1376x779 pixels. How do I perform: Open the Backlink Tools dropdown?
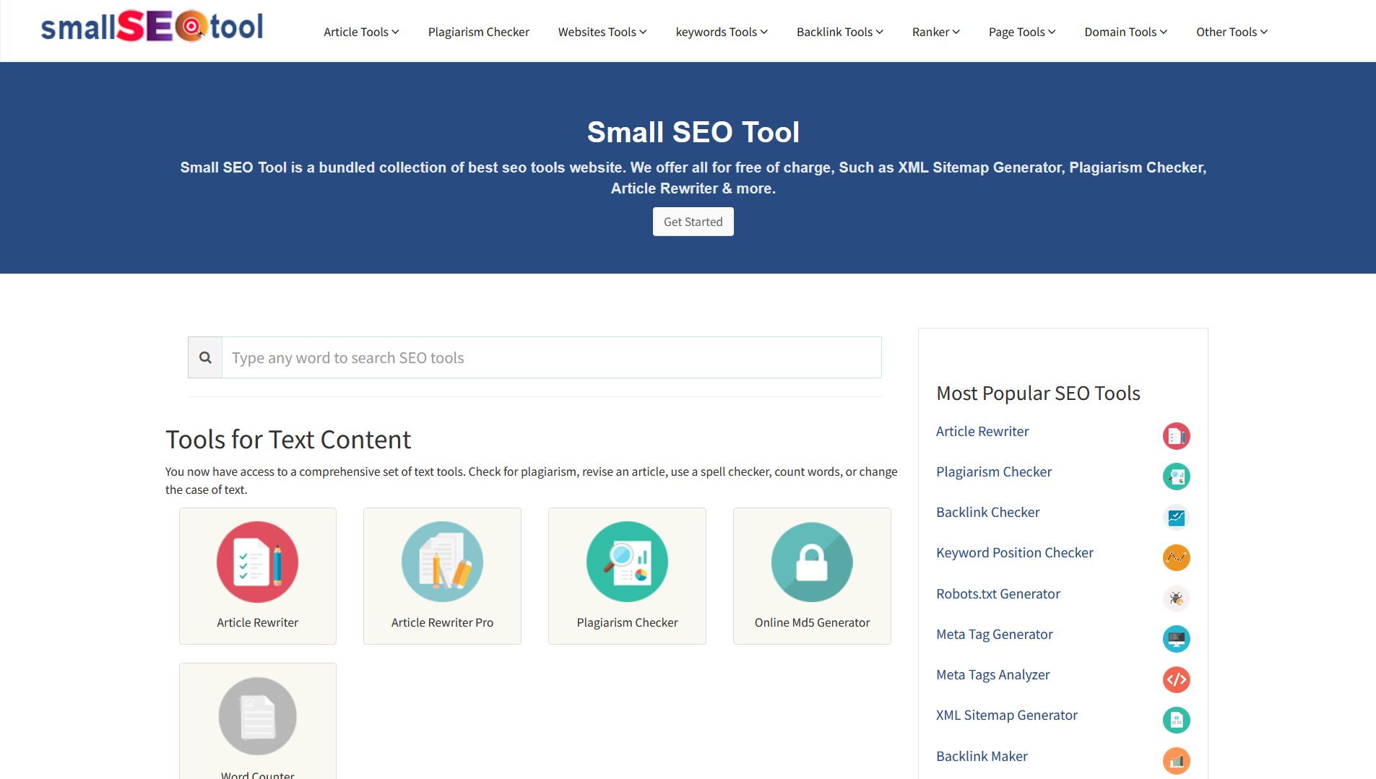click(839, 32)
